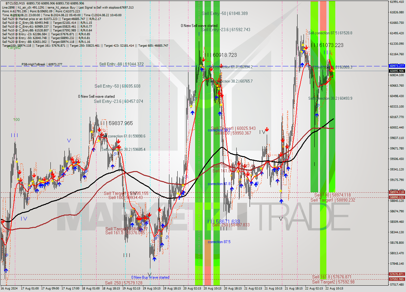Image resolution: width=406 pixels, height=292 pixels.
Task: Click the '0 New Buy Wave started' label
Action: point(150,277)
